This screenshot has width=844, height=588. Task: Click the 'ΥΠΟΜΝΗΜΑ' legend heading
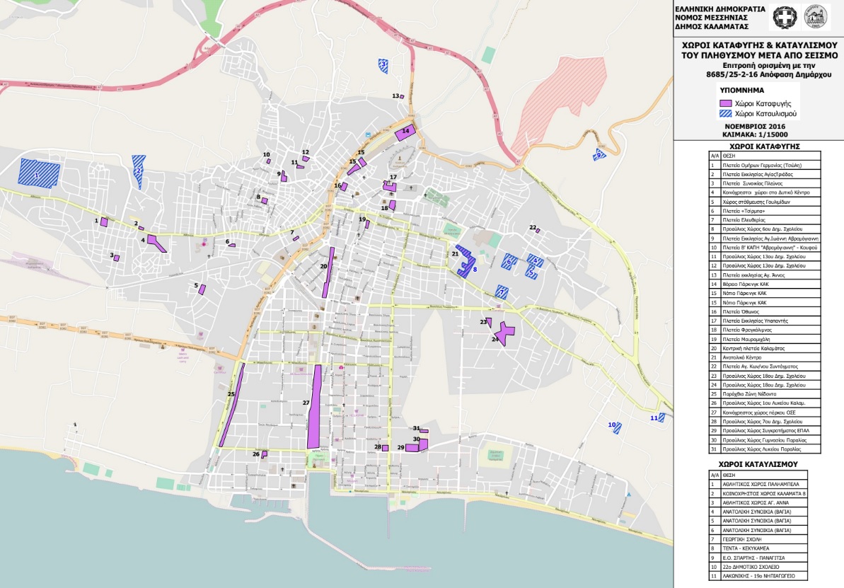741,91
